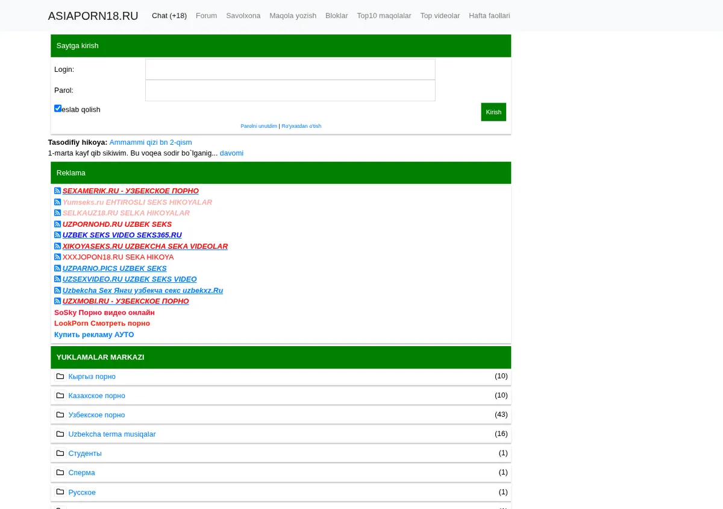This screenshot has height=509, width=723.
Task: Click the folder icon next to Русское
Action: (x=60, y=492)
